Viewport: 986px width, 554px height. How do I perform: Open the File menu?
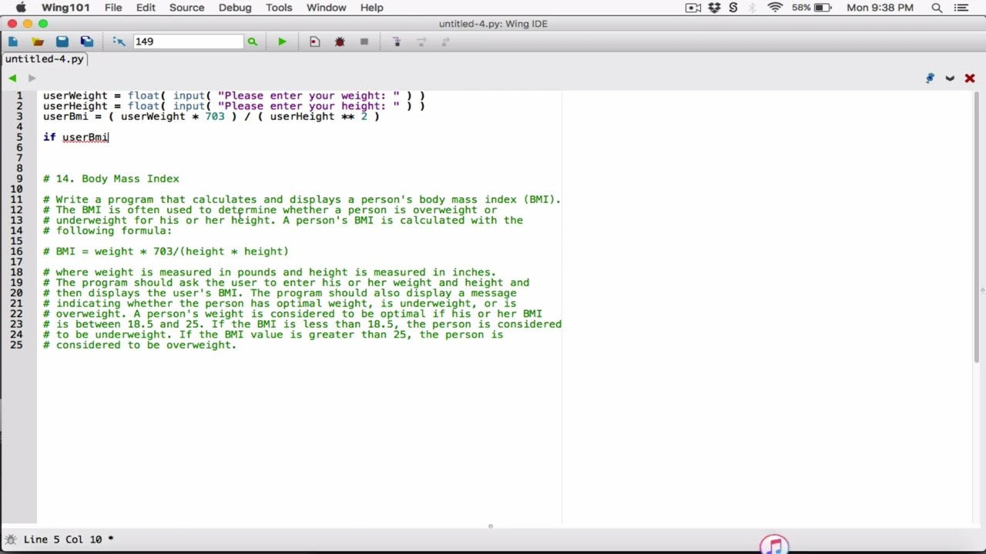[x=113, y=8]
